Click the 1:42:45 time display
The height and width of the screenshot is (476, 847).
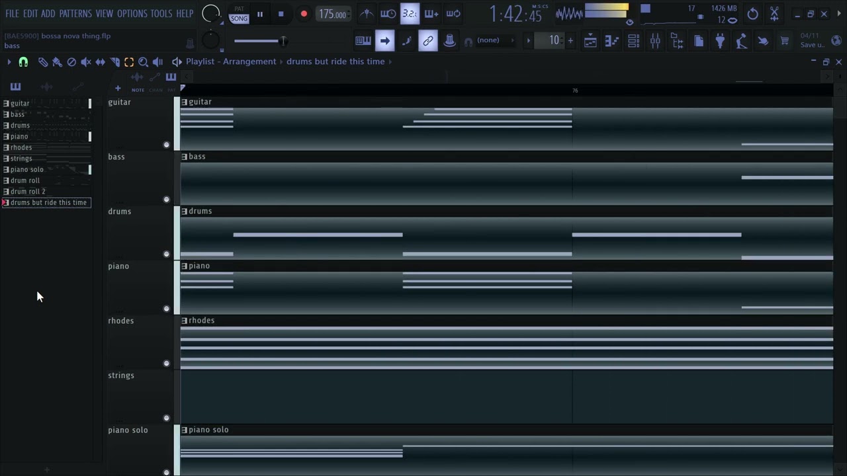click(x=516, y=14)
